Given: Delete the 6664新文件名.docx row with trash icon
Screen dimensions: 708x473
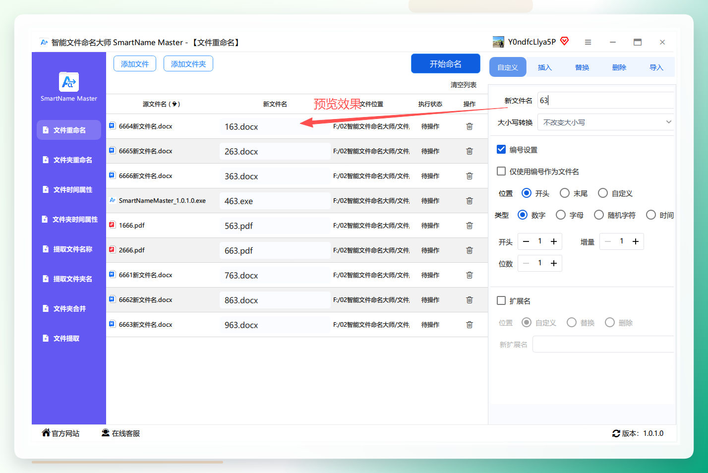Looking at the screenshot, I should (x=469, y=126).
